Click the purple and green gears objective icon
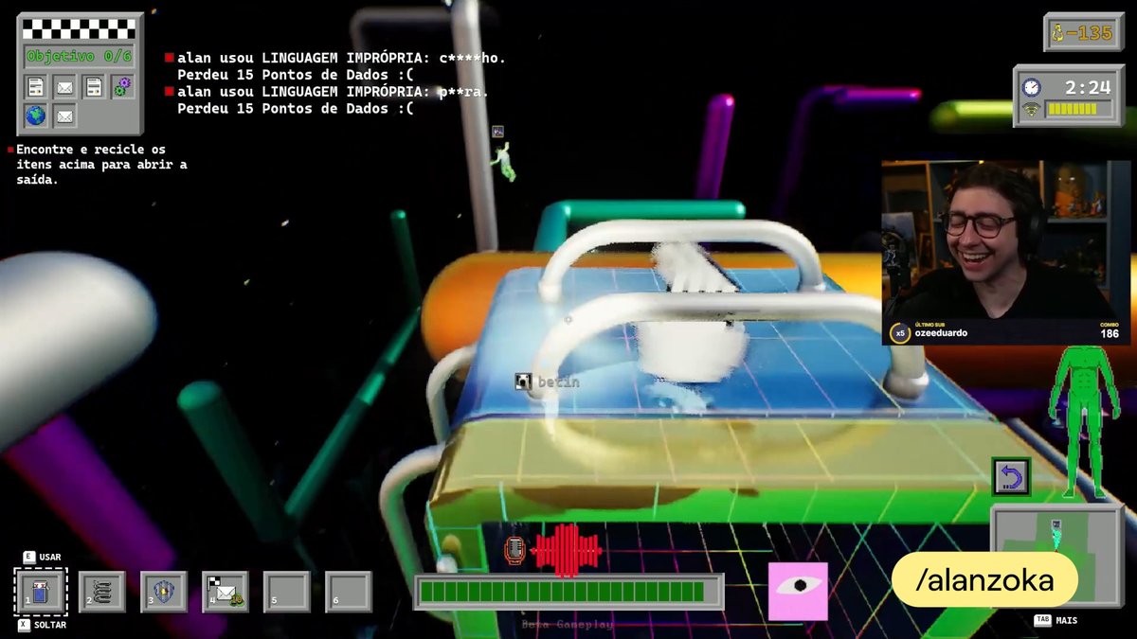Viewport: 1137px width, 639px height. (x=121, y=87)
